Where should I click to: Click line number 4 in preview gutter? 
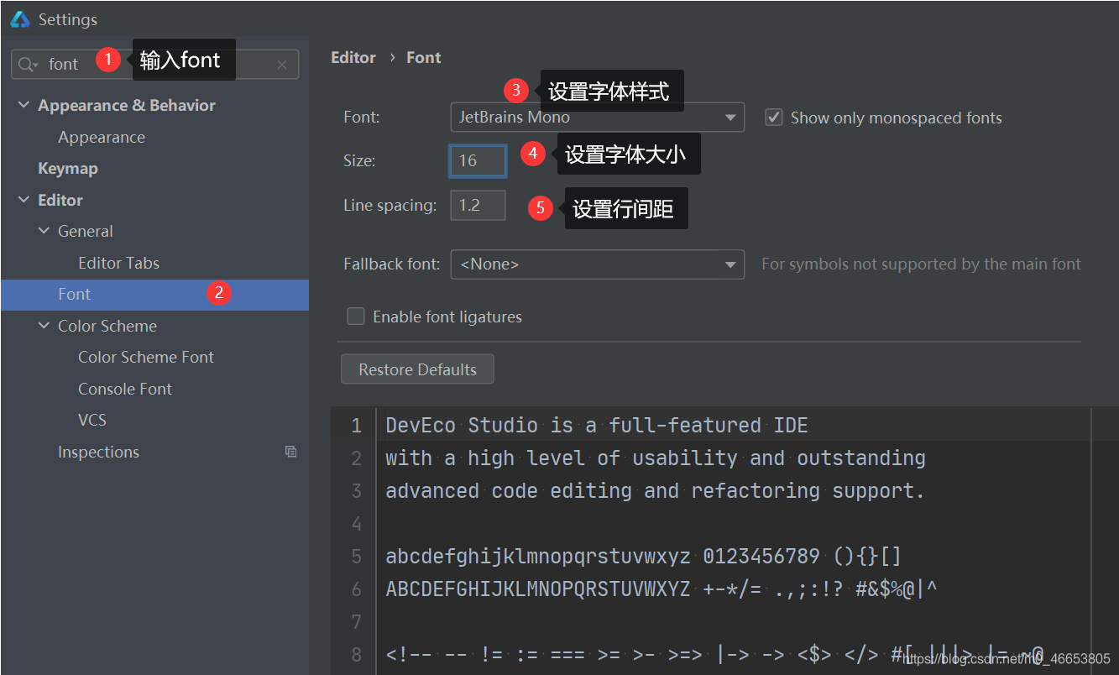pos(357,524)
